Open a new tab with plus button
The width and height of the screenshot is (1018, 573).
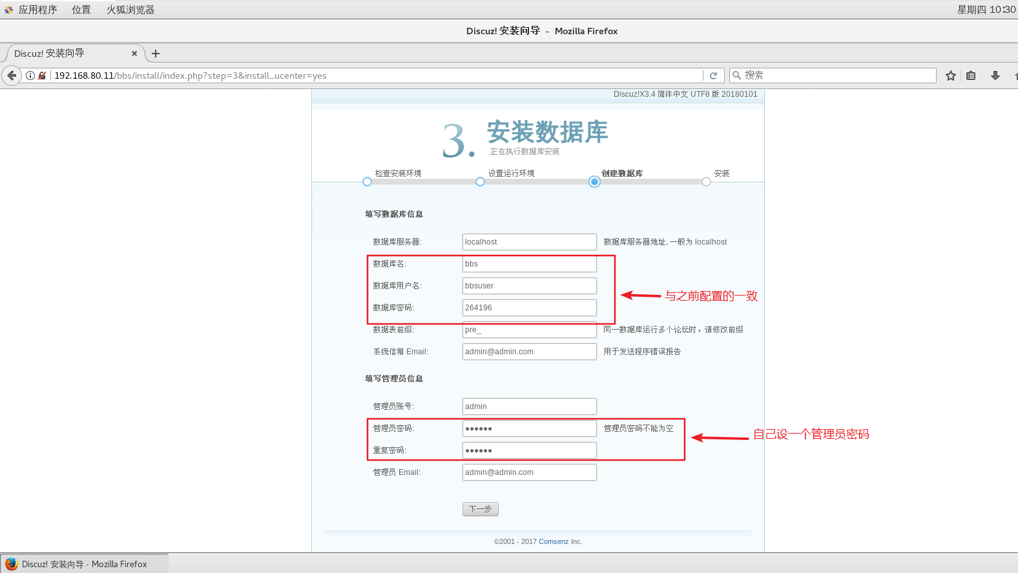pos(156,54)
